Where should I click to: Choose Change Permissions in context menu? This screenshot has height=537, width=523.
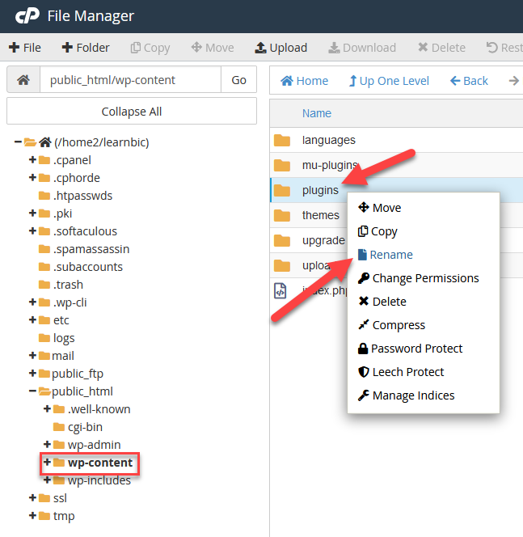point(418,278)
